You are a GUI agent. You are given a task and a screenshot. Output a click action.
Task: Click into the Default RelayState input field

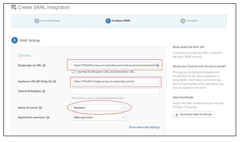point(115,91)
